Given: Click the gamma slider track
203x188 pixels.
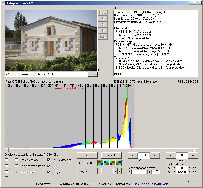Looking at the screenshot, I should [x=140, y=172].
